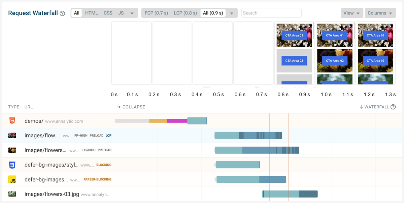Open the waterfall column help icon
The height and width of the screenshot is (203, 404).
point(393,107)
